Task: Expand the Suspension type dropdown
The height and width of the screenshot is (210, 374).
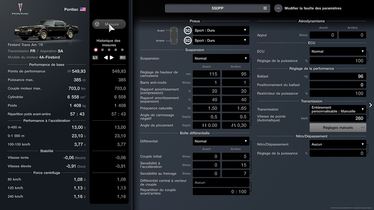Action: (221, 58)
